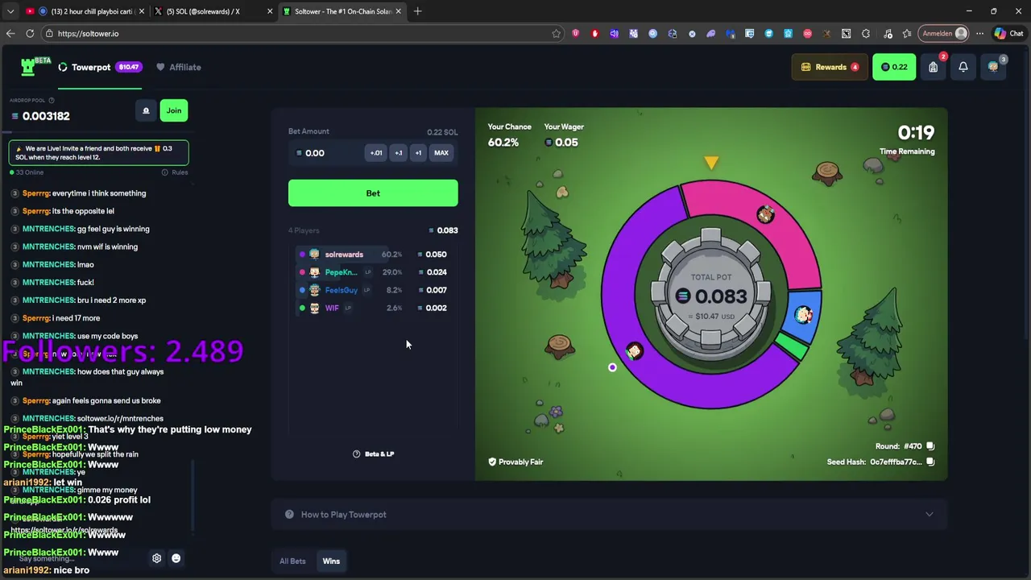
Task: Click the solrewards avatar on the purple segment
Action: pos(634,350)
